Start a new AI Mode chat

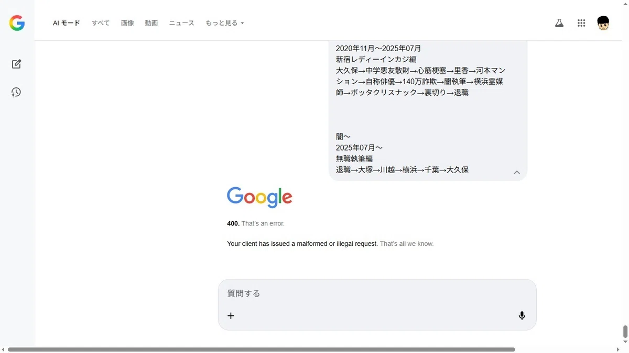tap(16, 64)
